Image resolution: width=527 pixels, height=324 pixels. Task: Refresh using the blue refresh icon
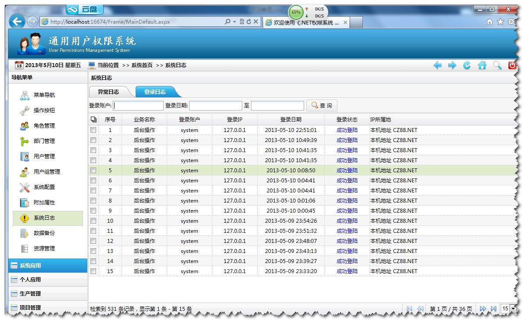tap(467, 65)
